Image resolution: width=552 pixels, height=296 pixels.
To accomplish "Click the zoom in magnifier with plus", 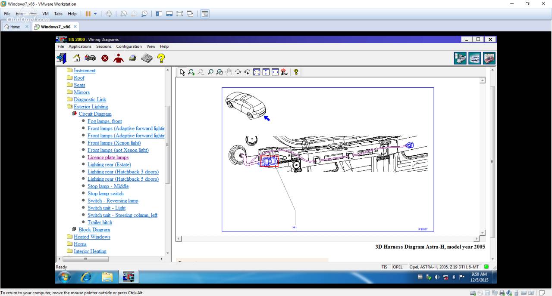I will pos(191,72).
